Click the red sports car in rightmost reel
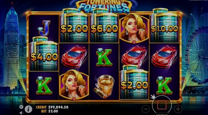Image resolution: width=208 pixels, height=115 pixels. coord(164,57)
